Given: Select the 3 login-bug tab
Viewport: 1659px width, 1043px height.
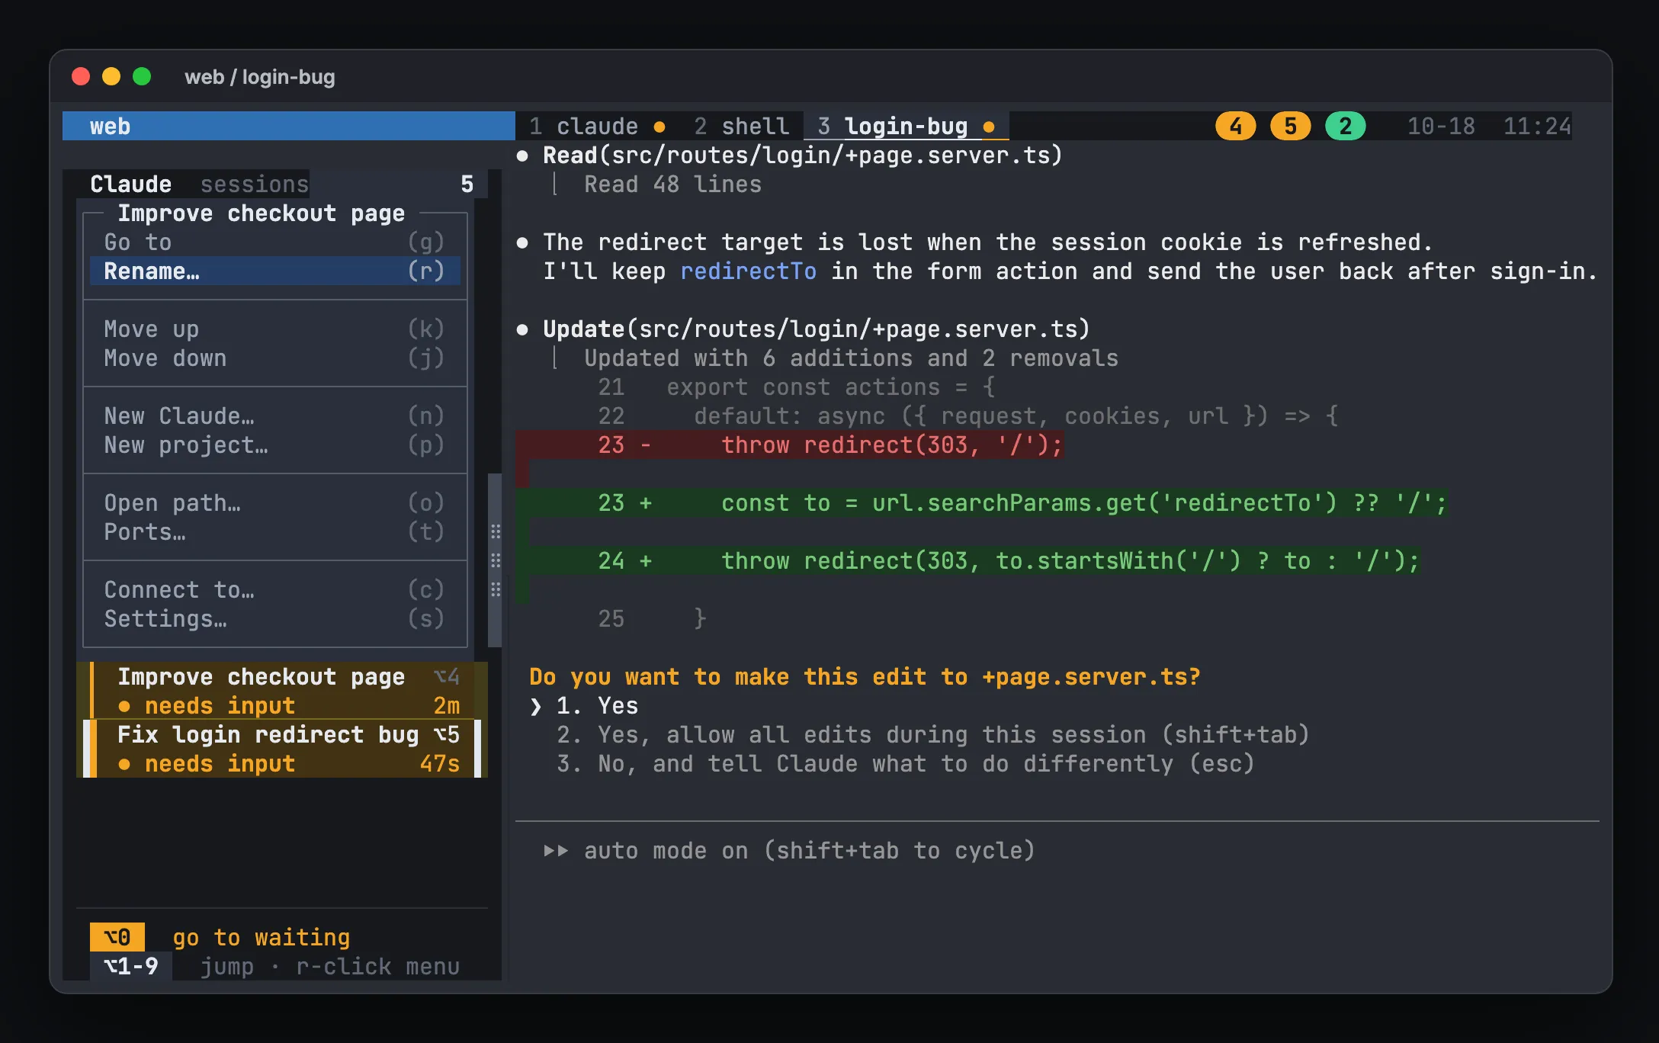Looking at the screenshot, I should 907,126.
